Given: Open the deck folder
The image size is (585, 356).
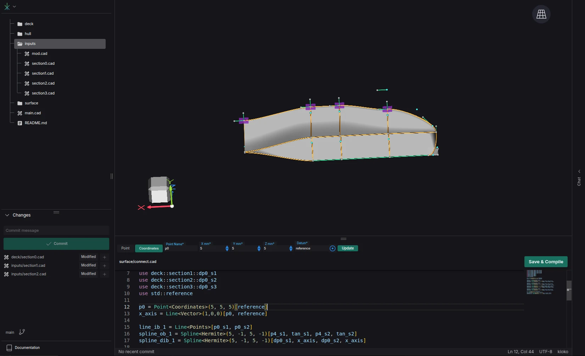Looking at the screenshot, I should [x=29, y=24].
